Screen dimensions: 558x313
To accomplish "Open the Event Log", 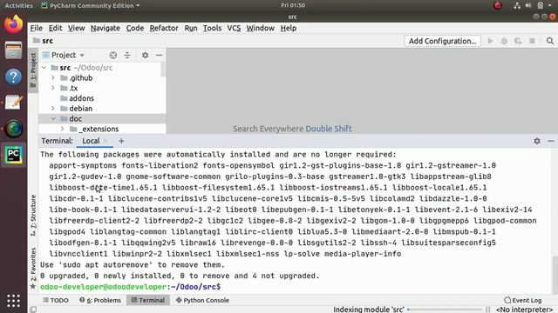I will 523,300.
